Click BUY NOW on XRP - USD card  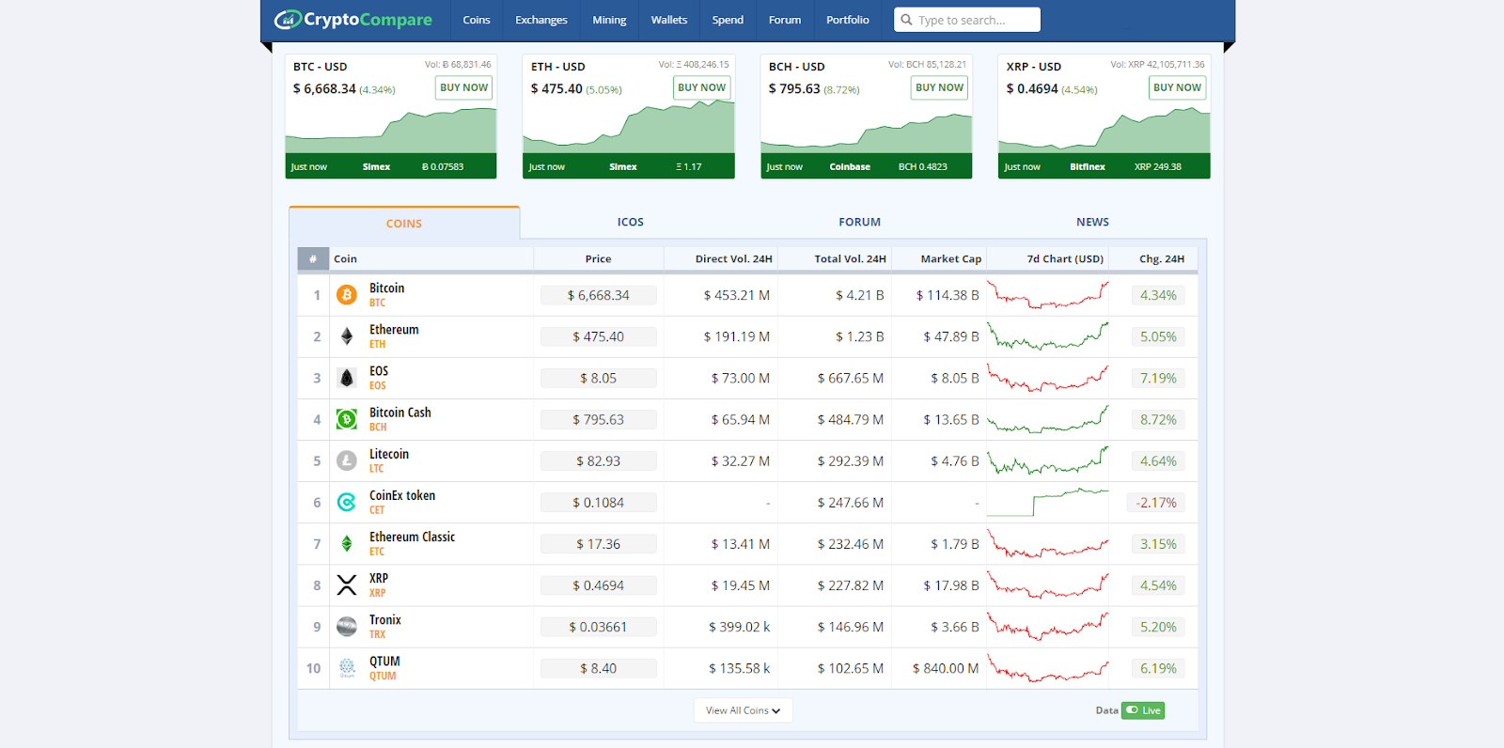1177,87
